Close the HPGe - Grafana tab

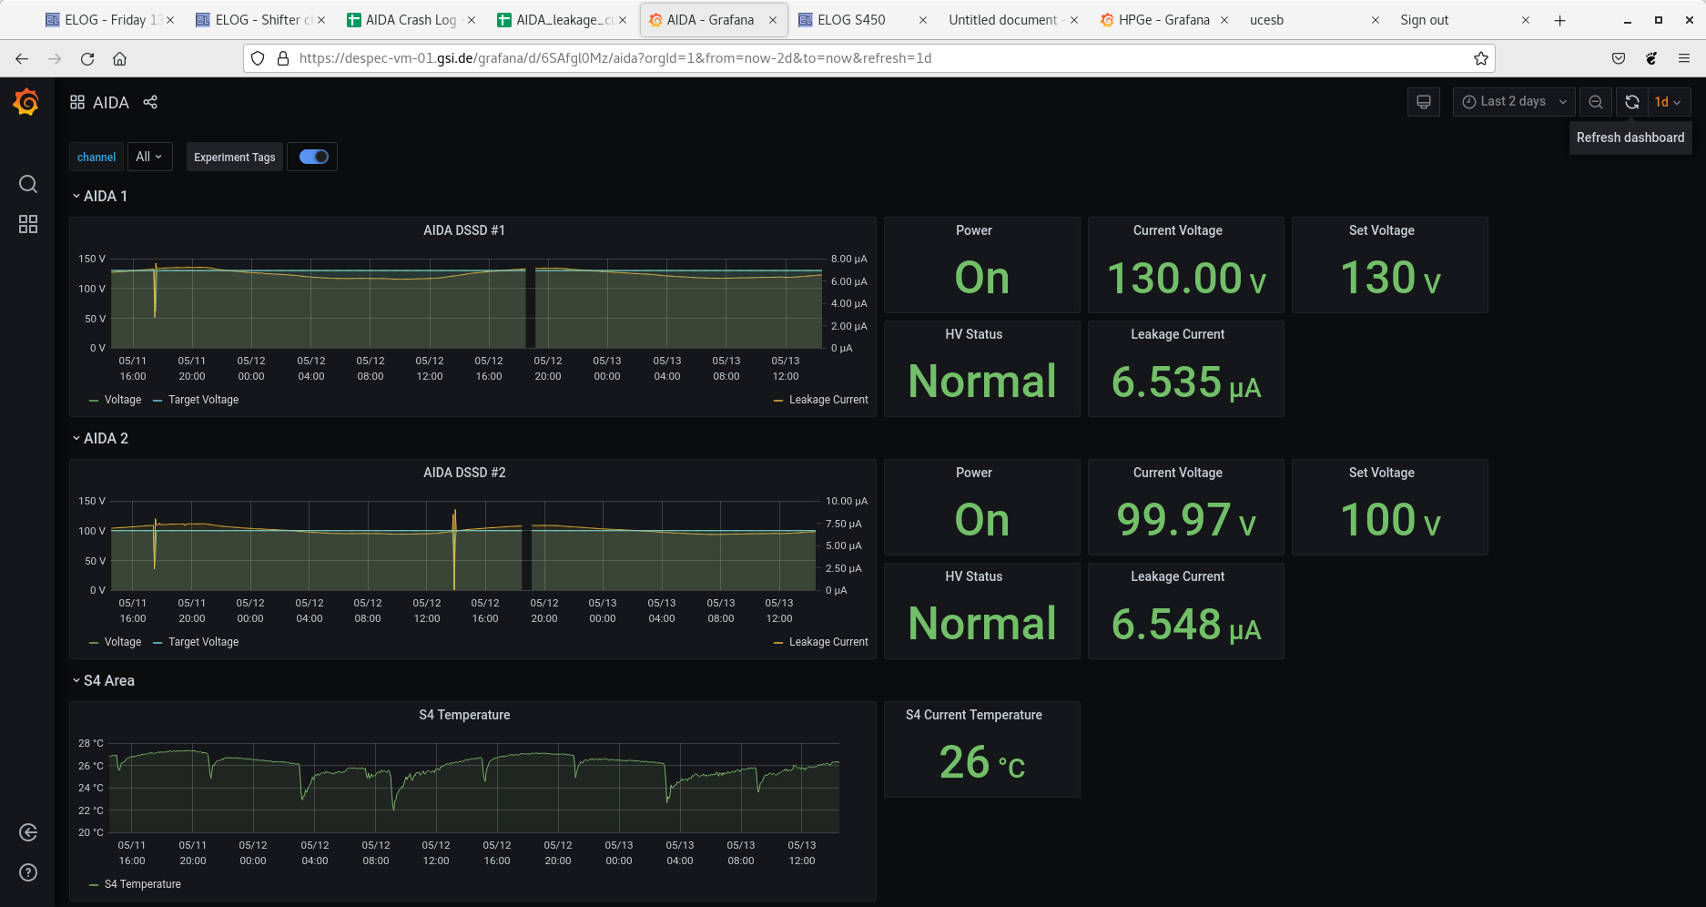tap(1224, 20)
